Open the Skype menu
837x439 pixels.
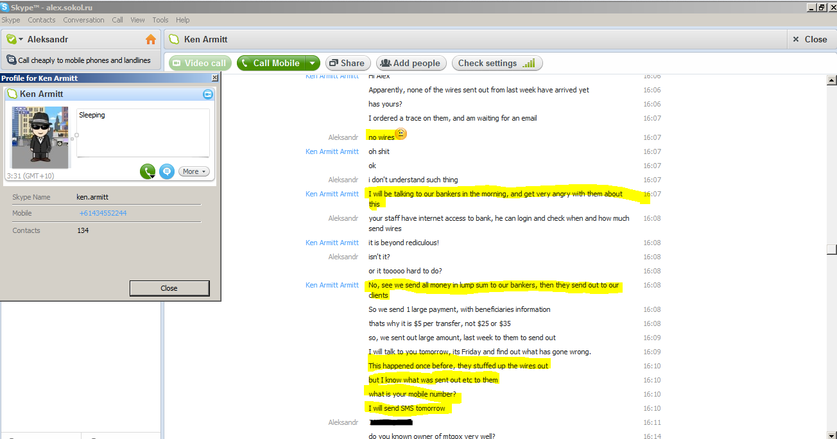click(11, 20)
